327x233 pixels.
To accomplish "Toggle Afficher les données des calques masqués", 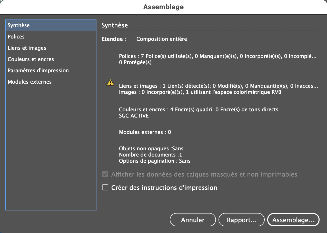I will pyautogui.click(x=105, y=174).
